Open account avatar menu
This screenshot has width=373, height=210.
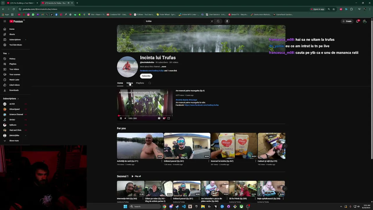[x=365, y=21]
